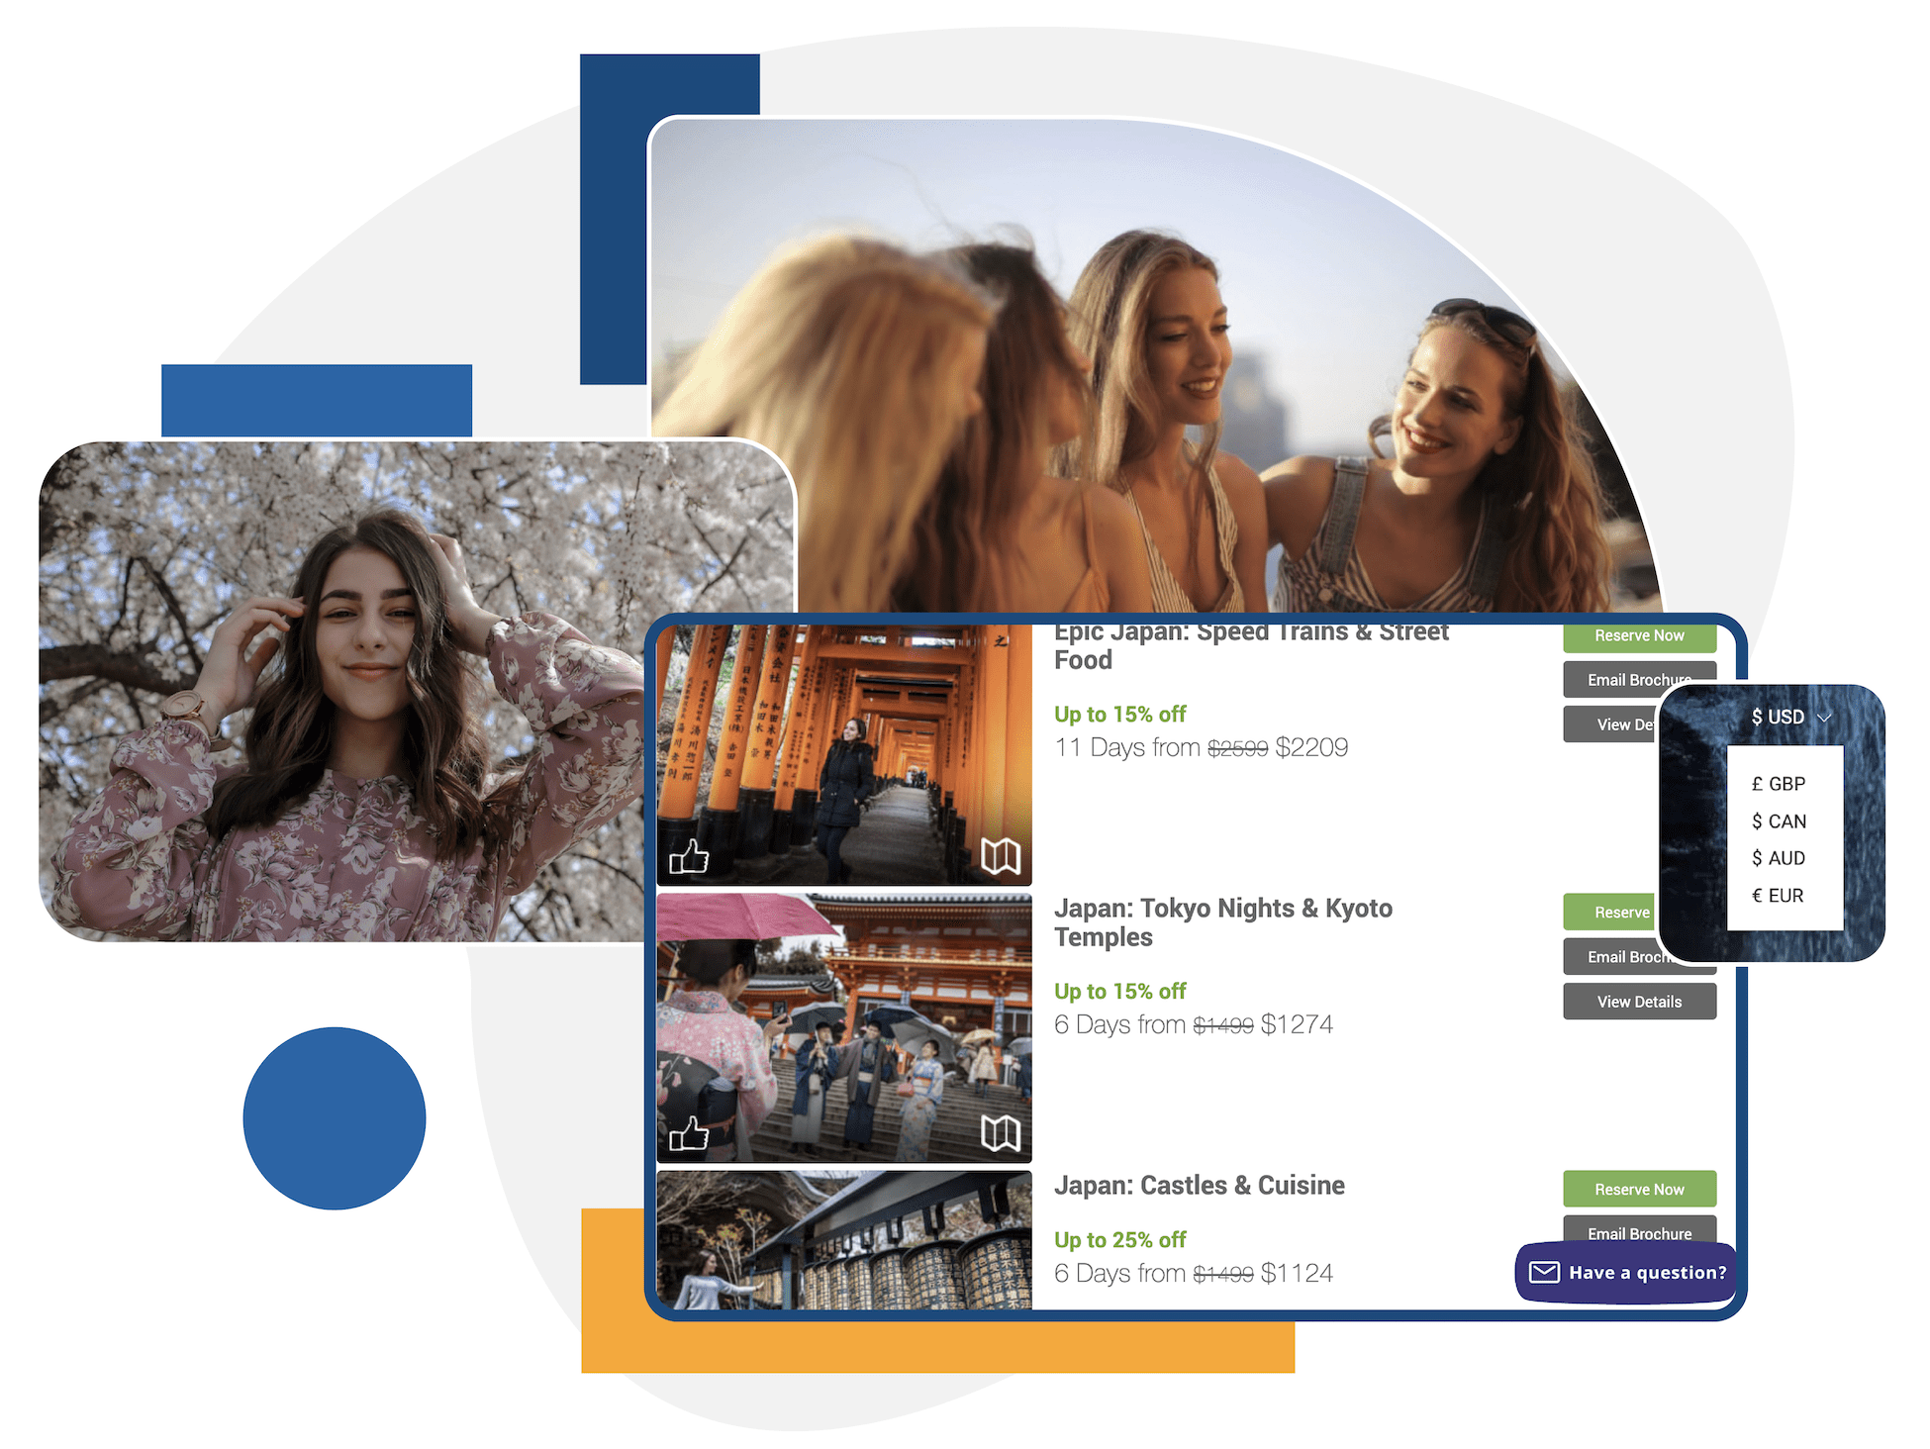The height and width of the screenshot is (1449, 1930).
Task: Click thumbs-up icon on Tokyo Nights tour photo
Action: point(689,1133)
